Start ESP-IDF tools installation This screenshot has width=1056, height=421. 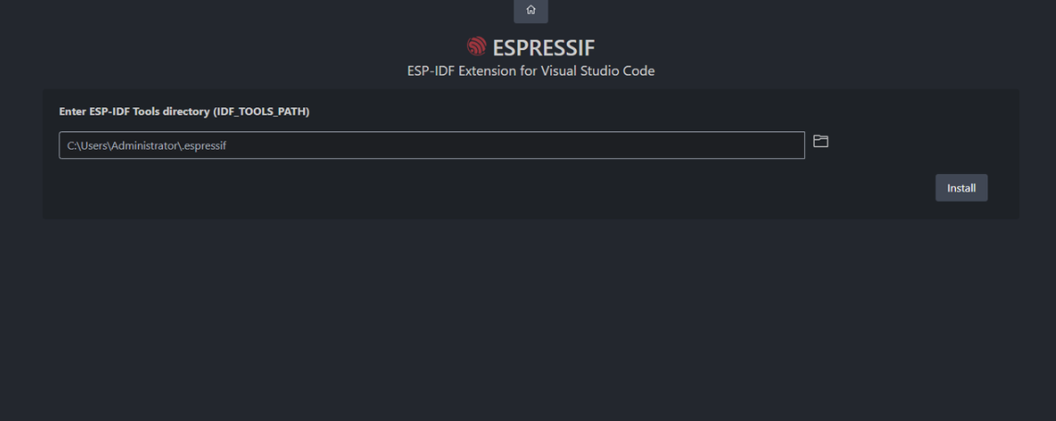tap(961, 188)
